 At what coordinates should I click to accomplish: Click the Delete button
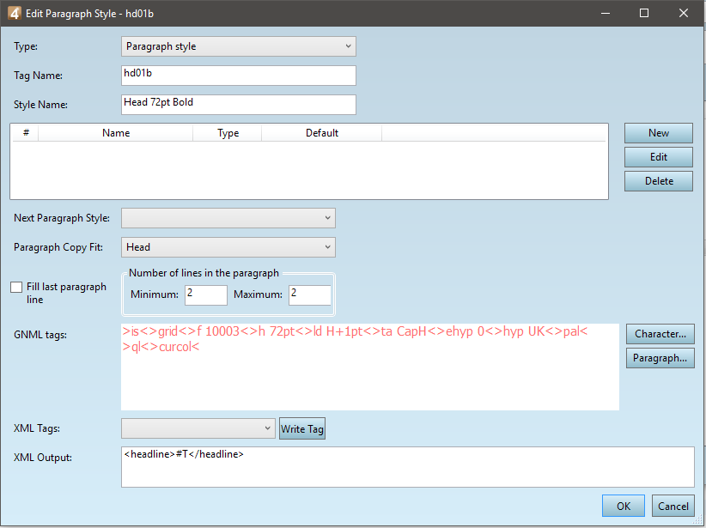[x=658, y=181]
